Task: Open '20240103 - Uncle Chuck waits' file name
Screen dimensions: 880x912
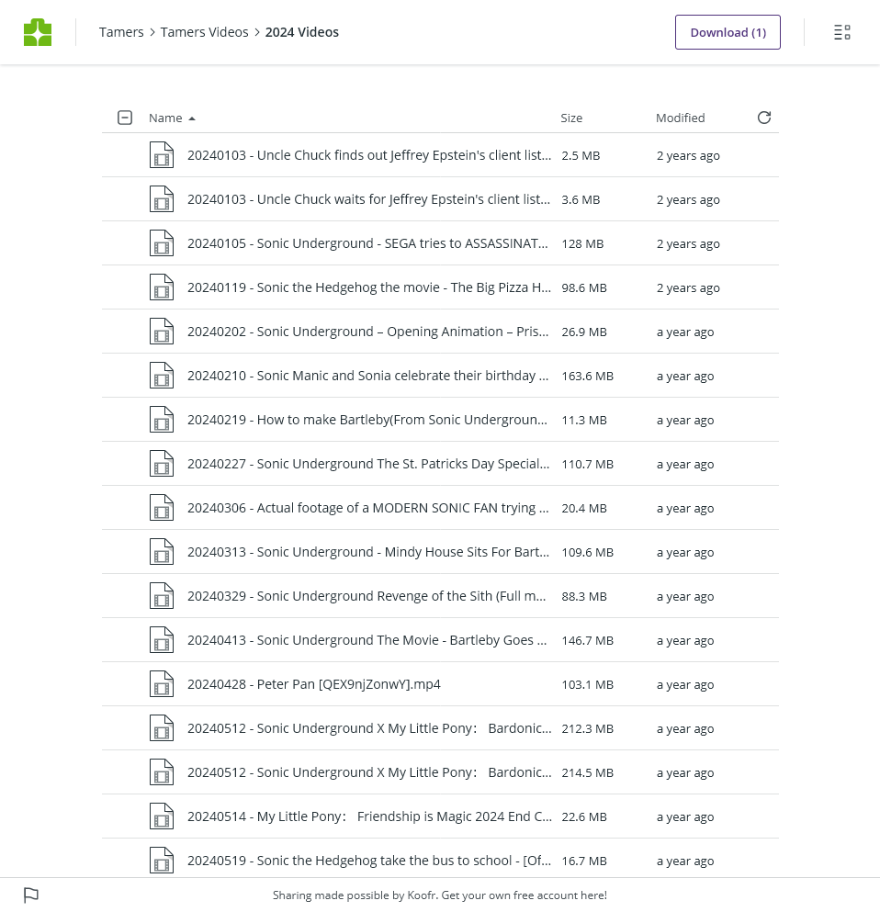Action: (368, 199)
